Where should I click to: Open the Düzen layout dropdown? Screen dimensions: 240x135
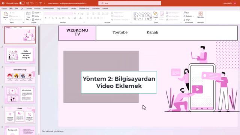click(36, 13)
